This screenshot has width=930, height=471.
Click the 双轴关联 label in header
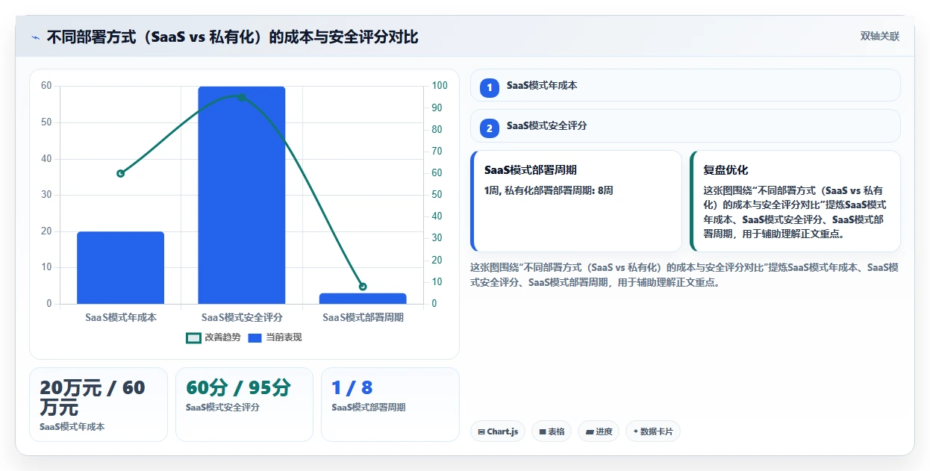tap(880, 37)
